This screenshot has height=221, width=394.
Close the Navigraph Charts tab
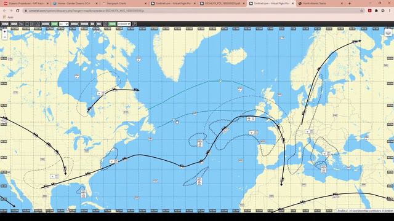coord(146,4)
